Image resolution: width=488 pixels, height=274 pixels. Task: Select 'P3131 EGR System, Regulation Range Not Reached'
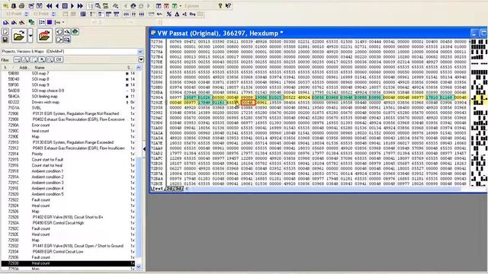pyautogui.click(x=68, y=113)
